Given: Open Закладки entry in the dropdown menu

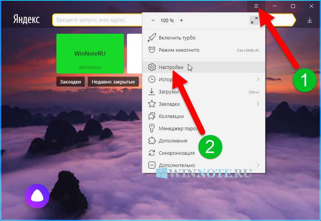Looking at the screenshot, I should (x=204, y=104).
